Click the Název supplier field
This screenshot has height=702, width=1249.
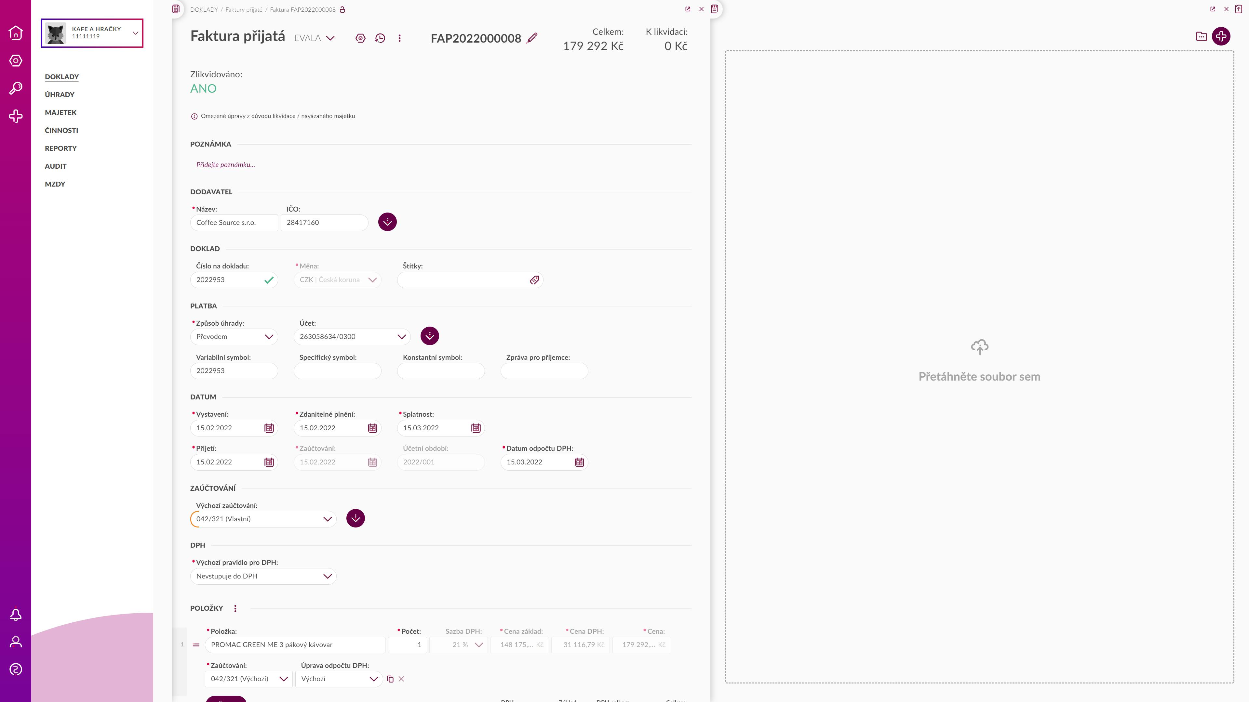pos(234,223)
